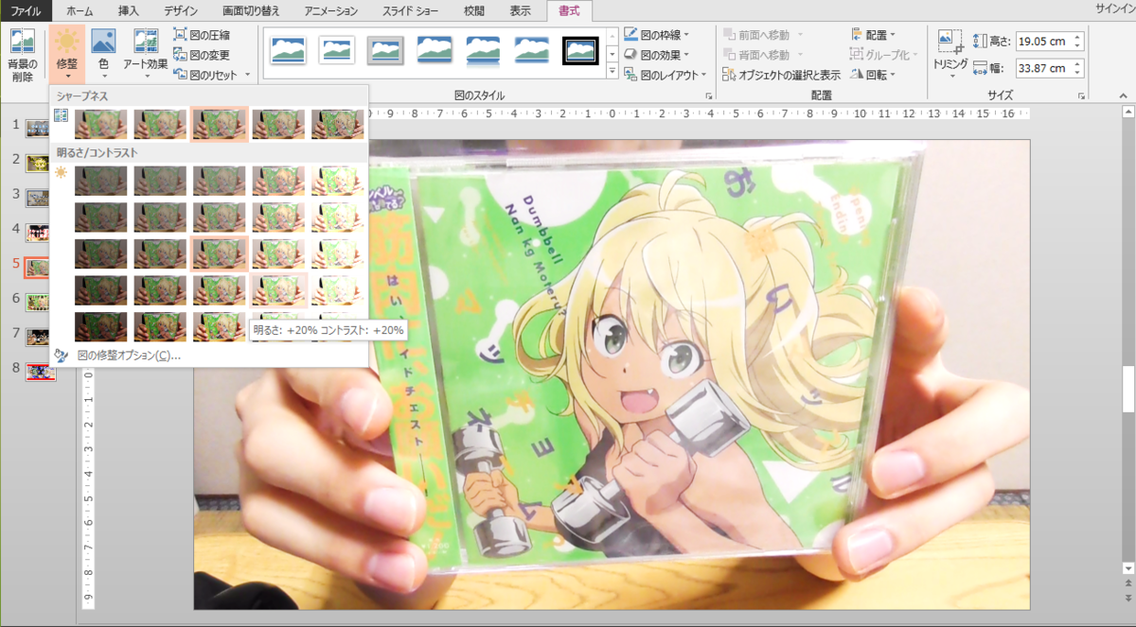Select slide 3 thumbnail
This screenshot has width=1136, height=627.
point(38,197)
